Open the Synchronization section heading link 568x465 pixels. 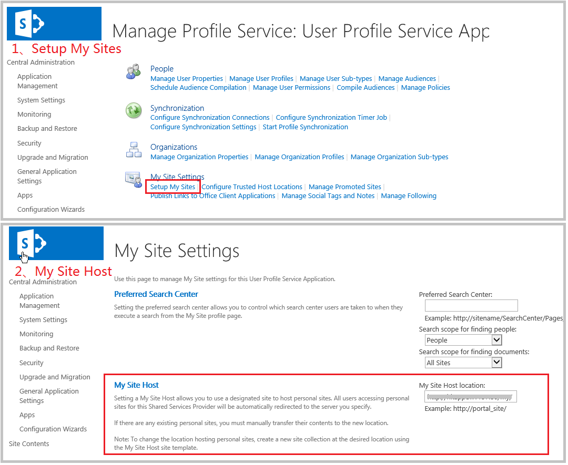tap(177, 108)
